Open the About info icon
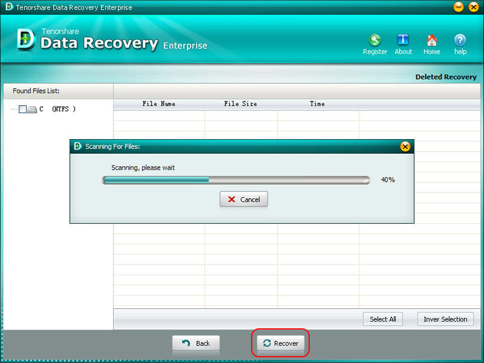This screenshot has width=484, height=363. pyautogui.click(x=403, y=41)
